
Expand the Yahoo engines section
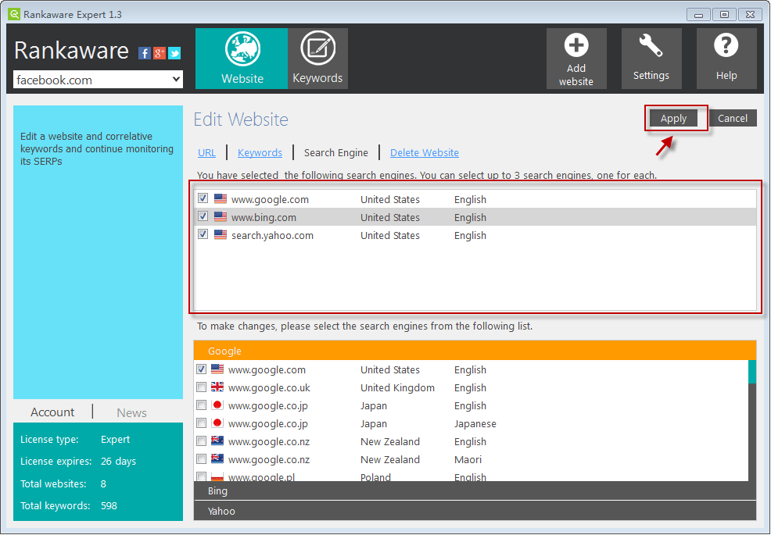(475, 511)
